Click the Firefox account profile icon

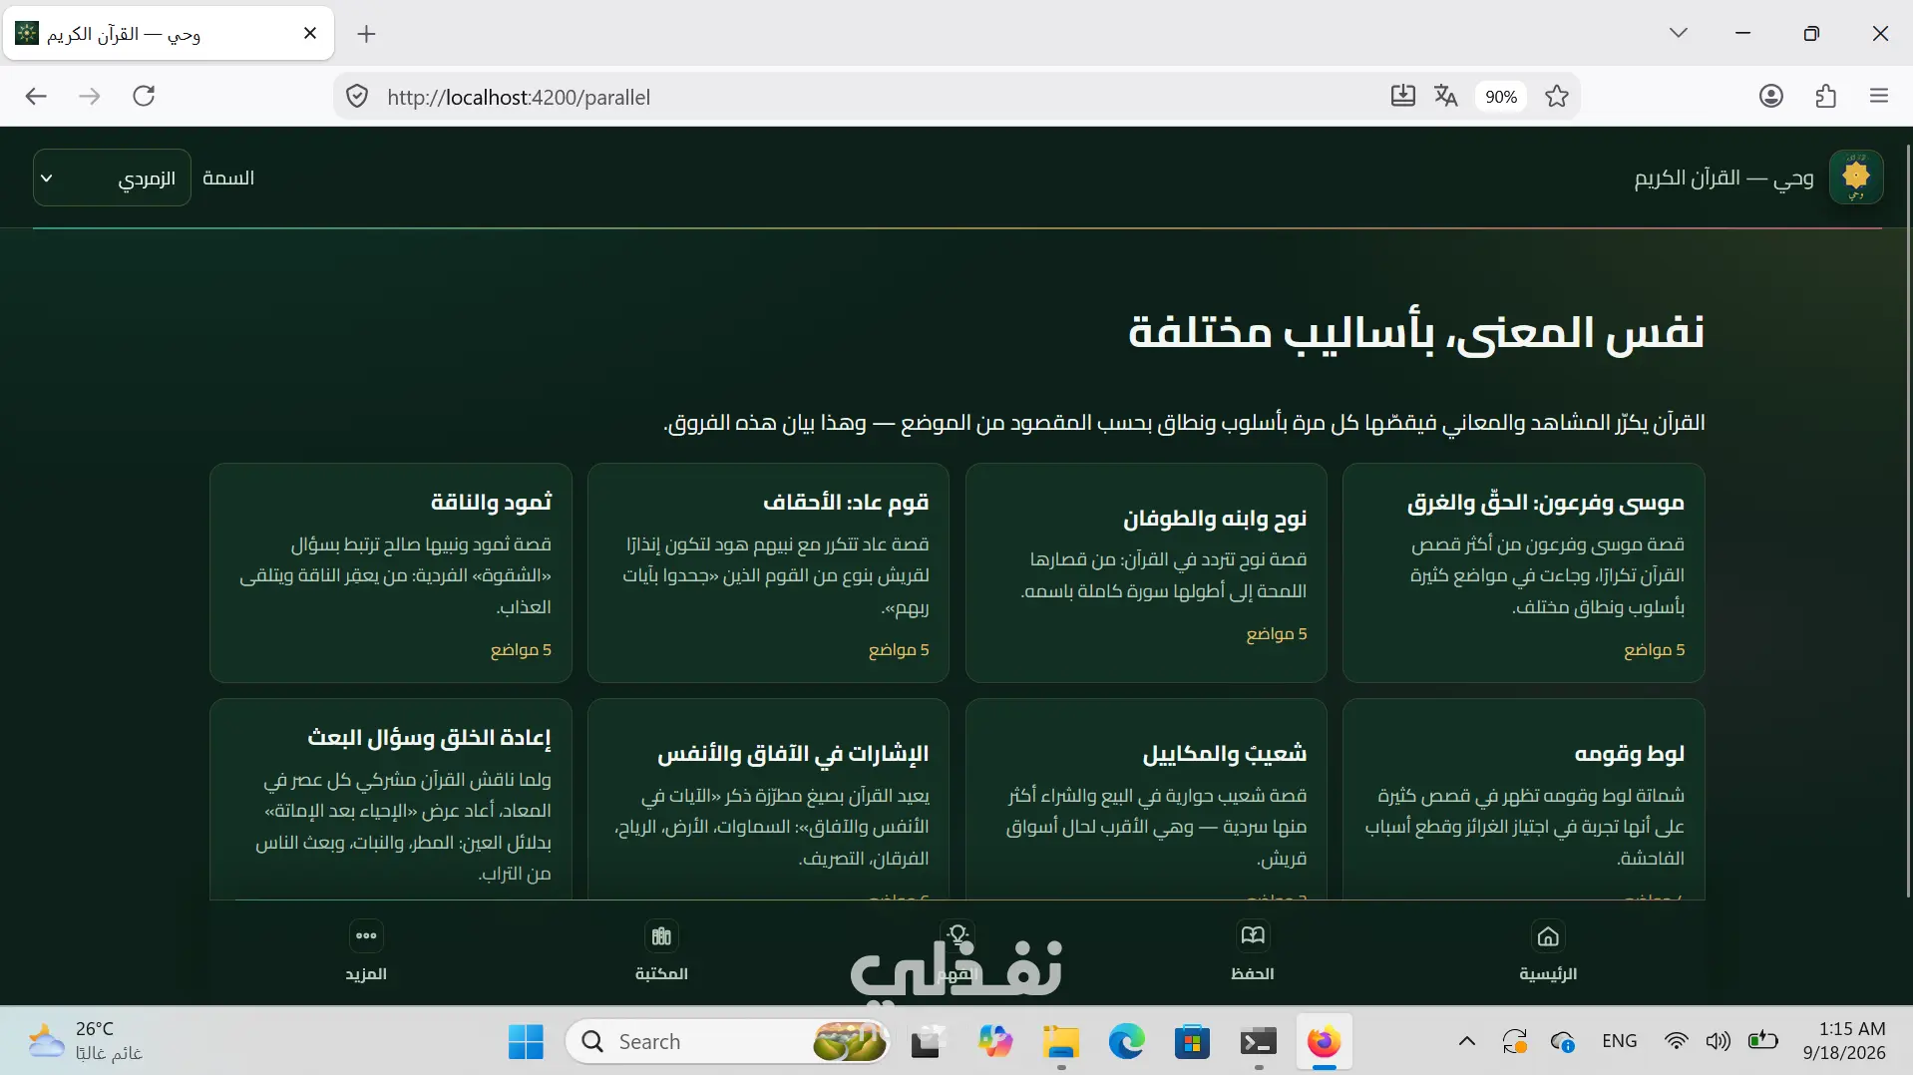[1771, 96]
